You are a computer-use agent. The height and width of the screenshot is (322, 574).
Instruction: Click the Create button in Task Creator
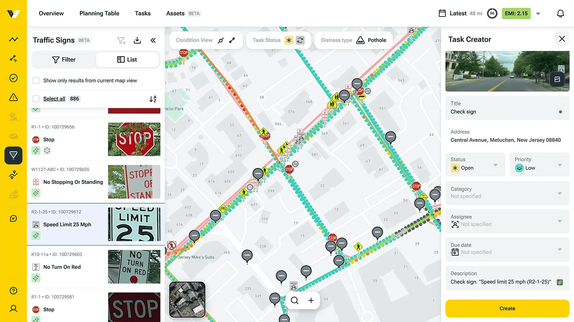[x=507, y=309]
